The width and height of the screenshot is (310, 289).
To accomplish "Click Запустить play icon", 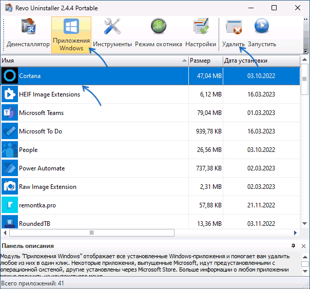I will (x=262, y=34).
